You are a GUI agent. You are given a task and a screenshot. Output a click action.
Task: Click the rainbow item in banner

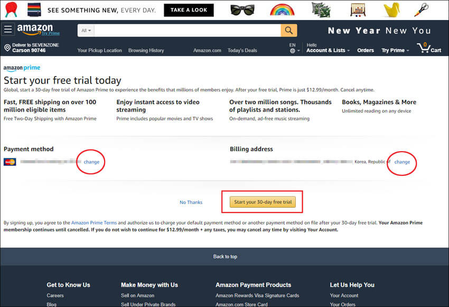[x=282, y=10]
